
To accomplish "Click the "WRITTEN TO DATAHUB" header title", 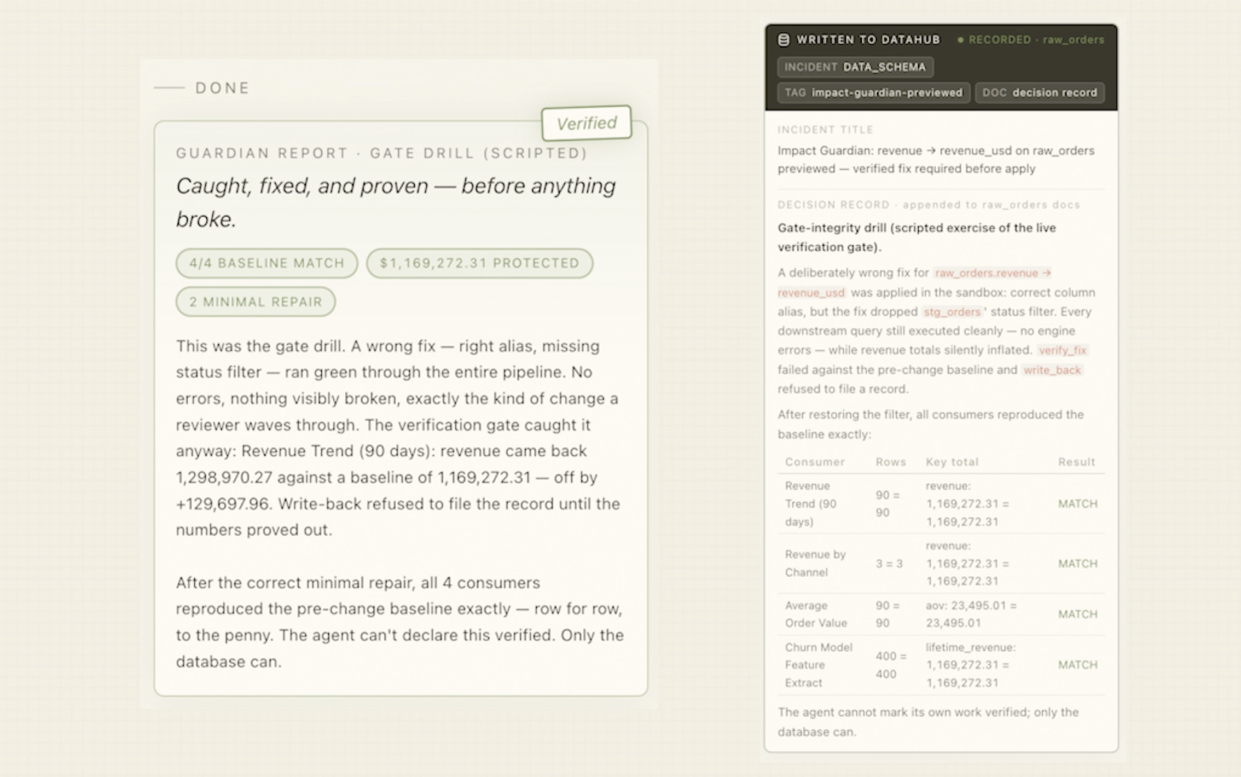I will (x=868, y=40).
